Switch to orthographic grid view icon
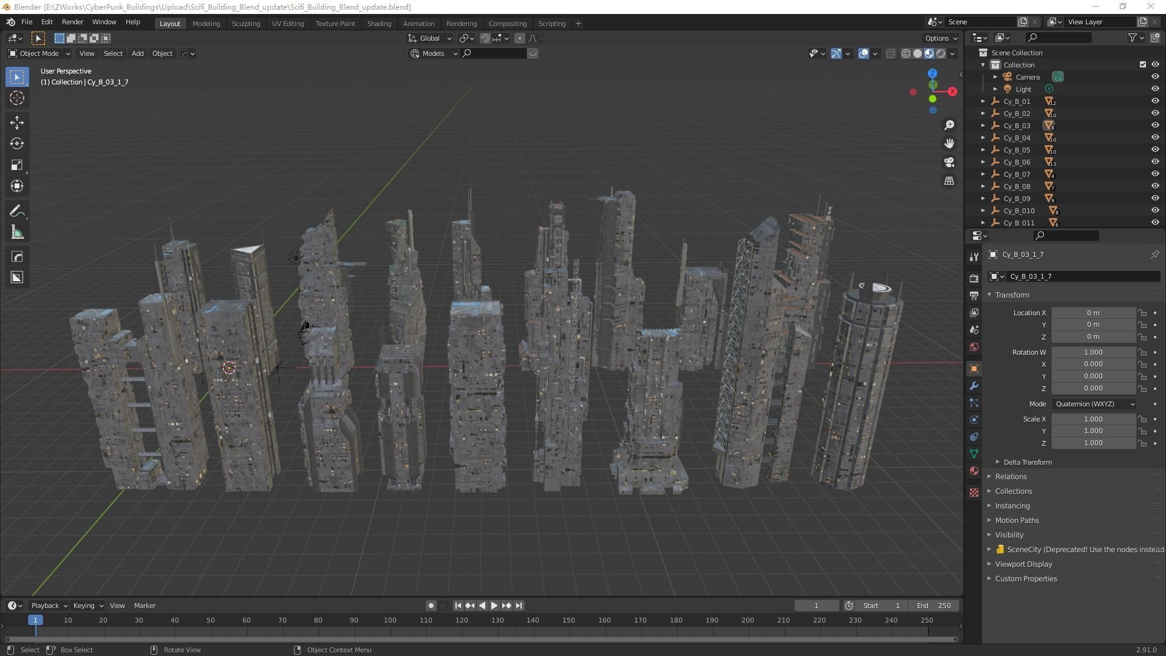The height and width of the screenshot is (656, 1166). point(949,181)
